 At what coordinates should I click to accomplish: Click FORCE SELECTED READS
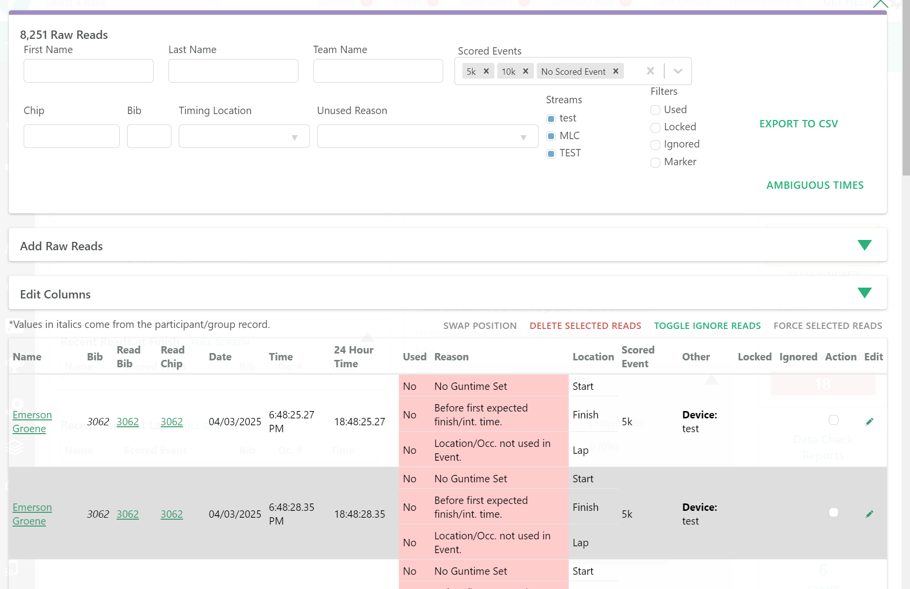click(828, 326)
